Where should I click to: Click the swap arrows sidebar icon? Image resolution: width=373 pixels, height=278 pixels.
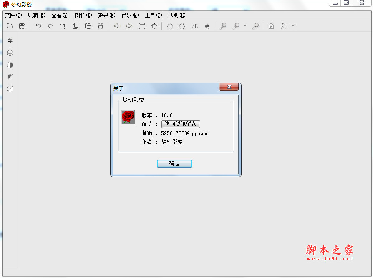[10, 40]
